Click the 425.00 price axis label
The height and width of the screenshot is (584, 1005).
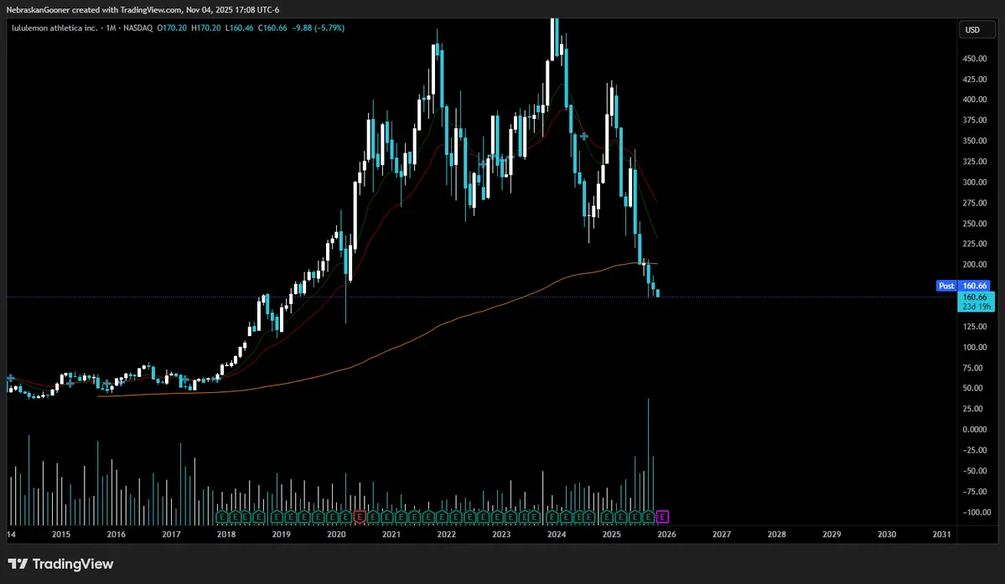[974, 80]
